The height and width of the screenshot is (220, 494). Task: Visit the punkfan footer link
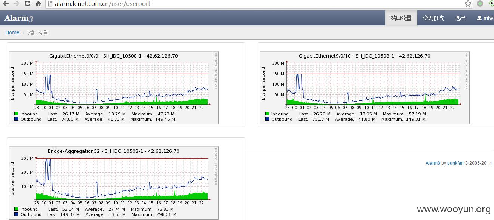click(455, 163)
